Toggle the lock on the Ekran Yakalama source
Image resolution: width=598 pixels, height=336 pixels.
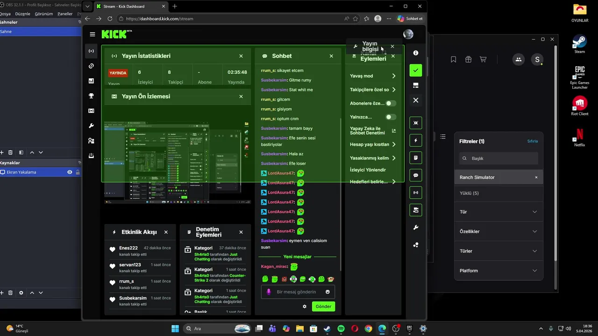[x=78, y=172]
